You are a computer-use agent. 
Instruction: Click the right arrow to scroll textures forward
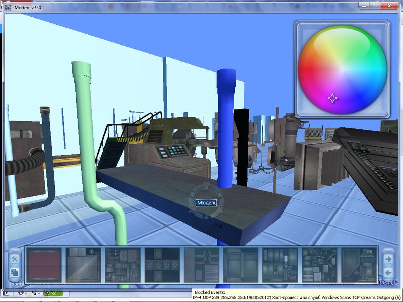(x=388, y=259)
